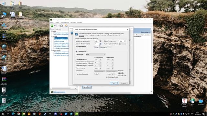Click the Тест button
This screenshot has height=116, width=207.
(x=114, y=83)
